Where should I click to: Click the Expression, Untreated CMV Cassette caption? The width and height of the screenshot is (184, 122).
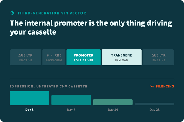tap(49, 86)
